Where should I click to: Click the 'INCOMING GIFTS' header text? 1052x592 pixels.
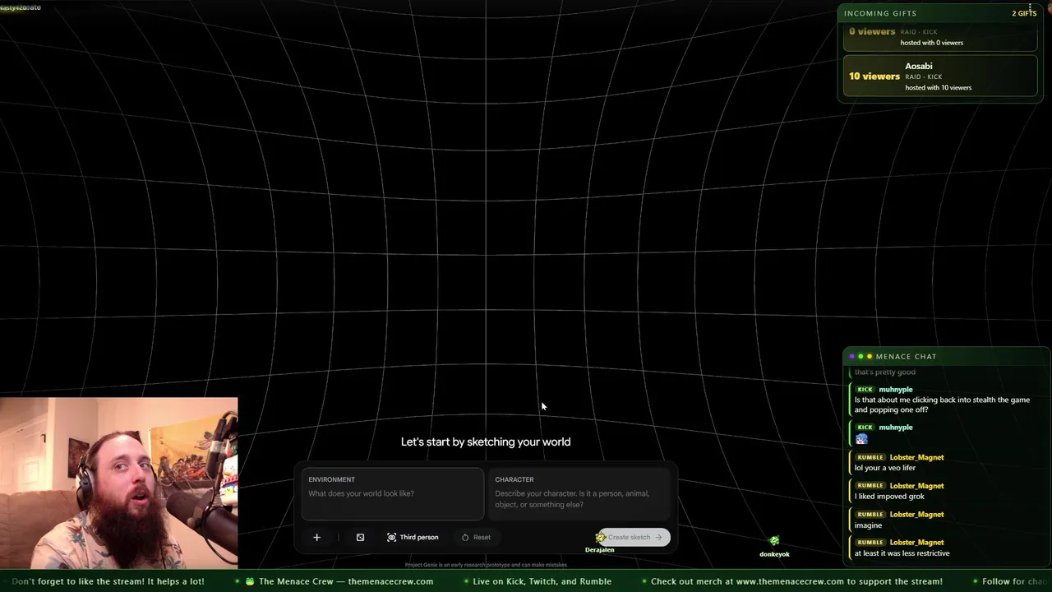pos(880,13)
